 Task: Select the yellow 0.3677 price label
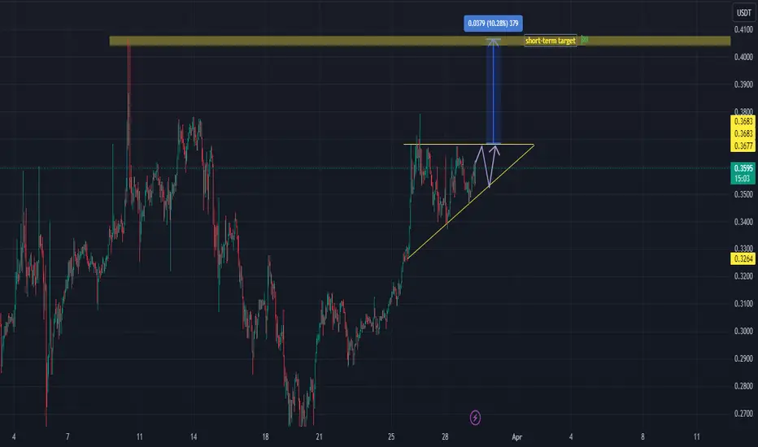pyautogui.click(x=743, y=145)
